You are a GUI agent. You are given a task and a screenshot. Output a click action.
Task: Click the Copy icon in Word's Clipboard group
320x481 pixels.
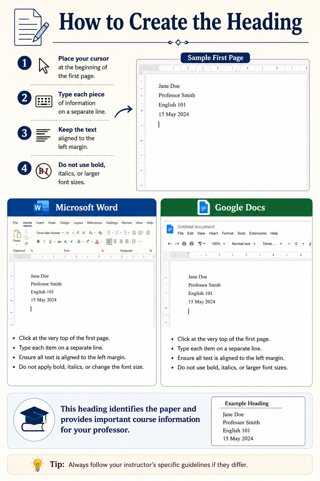26,237
